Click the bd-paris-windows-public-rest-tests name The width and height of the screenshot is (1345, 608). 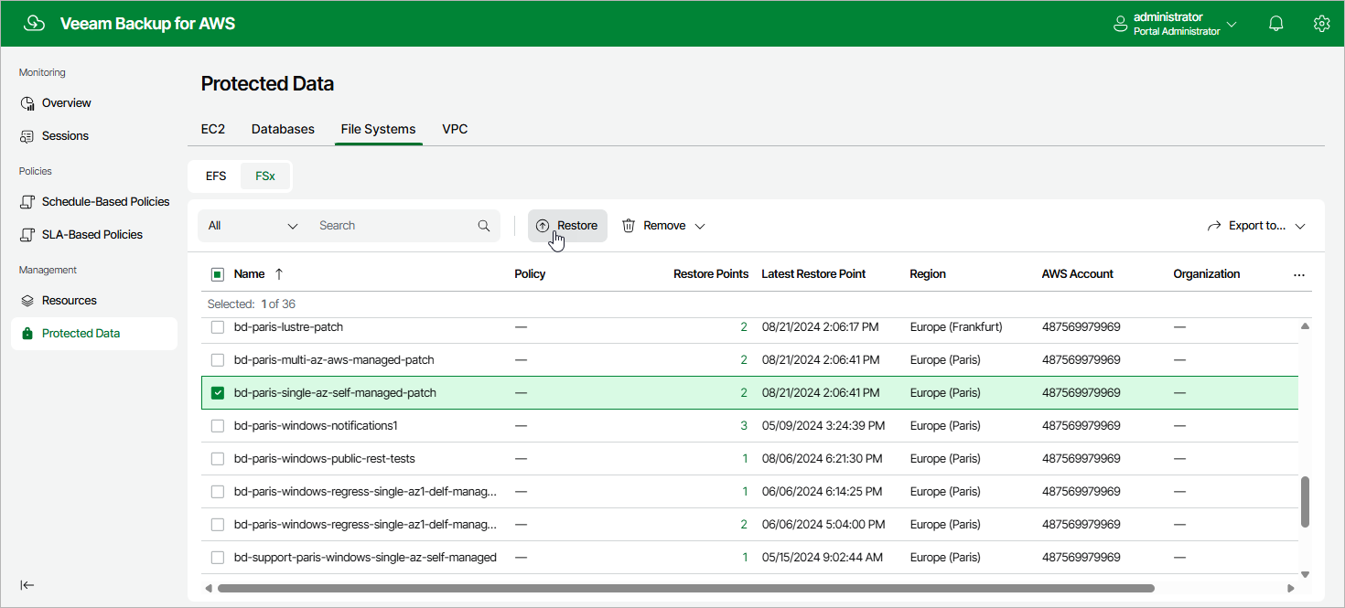(325, 459)
